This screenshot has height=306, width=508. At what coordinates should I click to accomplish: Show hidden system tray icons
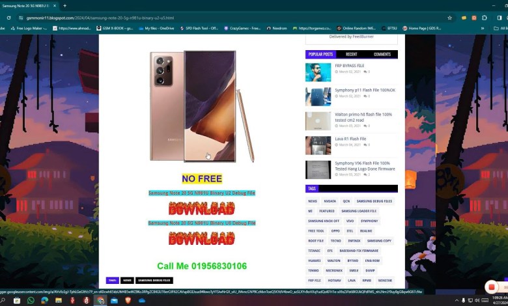point(457,301)
